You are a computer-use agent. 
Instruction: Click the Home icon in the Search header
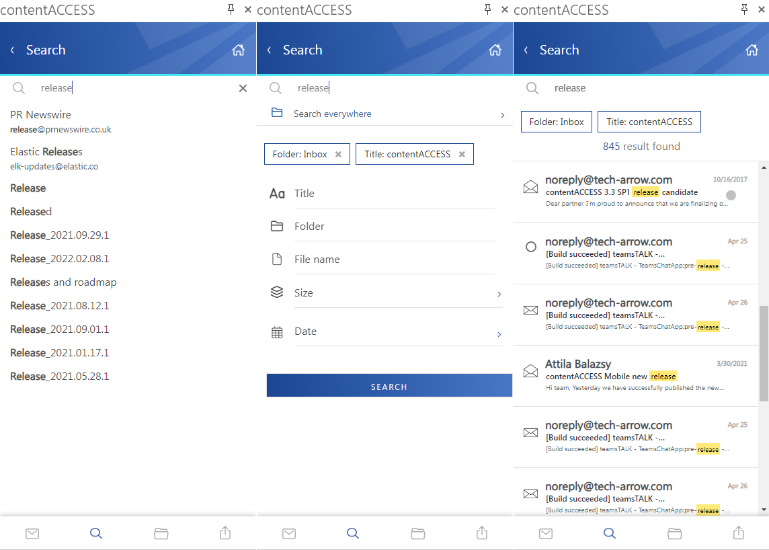click(239, 49)
